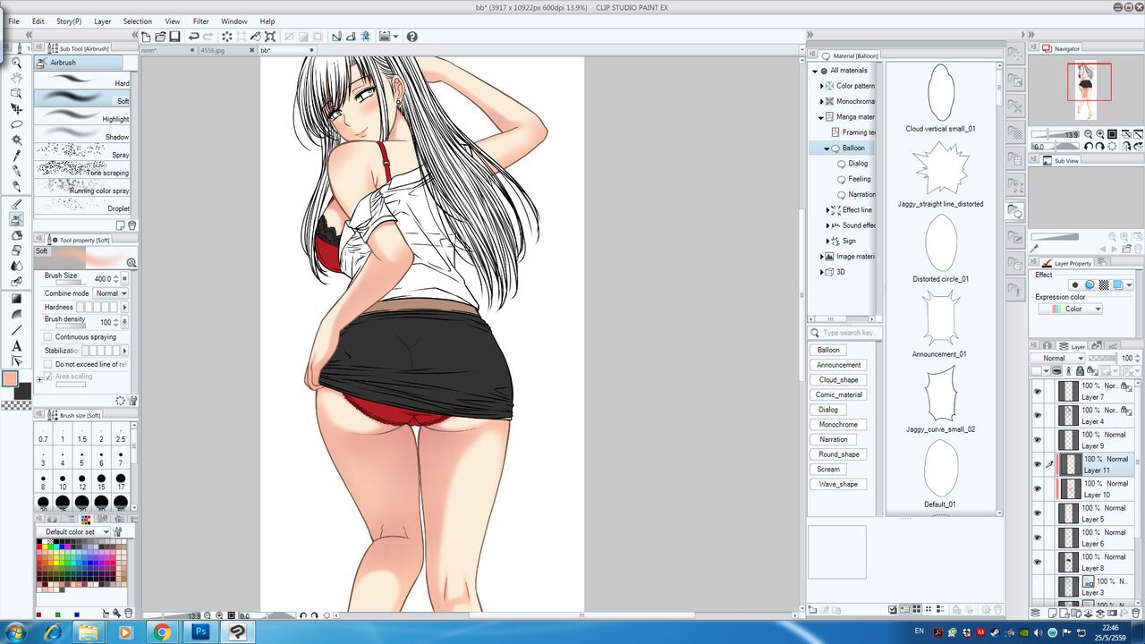Open Windows Start menu
The height and width of the screenshot is (644, 1145).
click(x=16, y=632)
